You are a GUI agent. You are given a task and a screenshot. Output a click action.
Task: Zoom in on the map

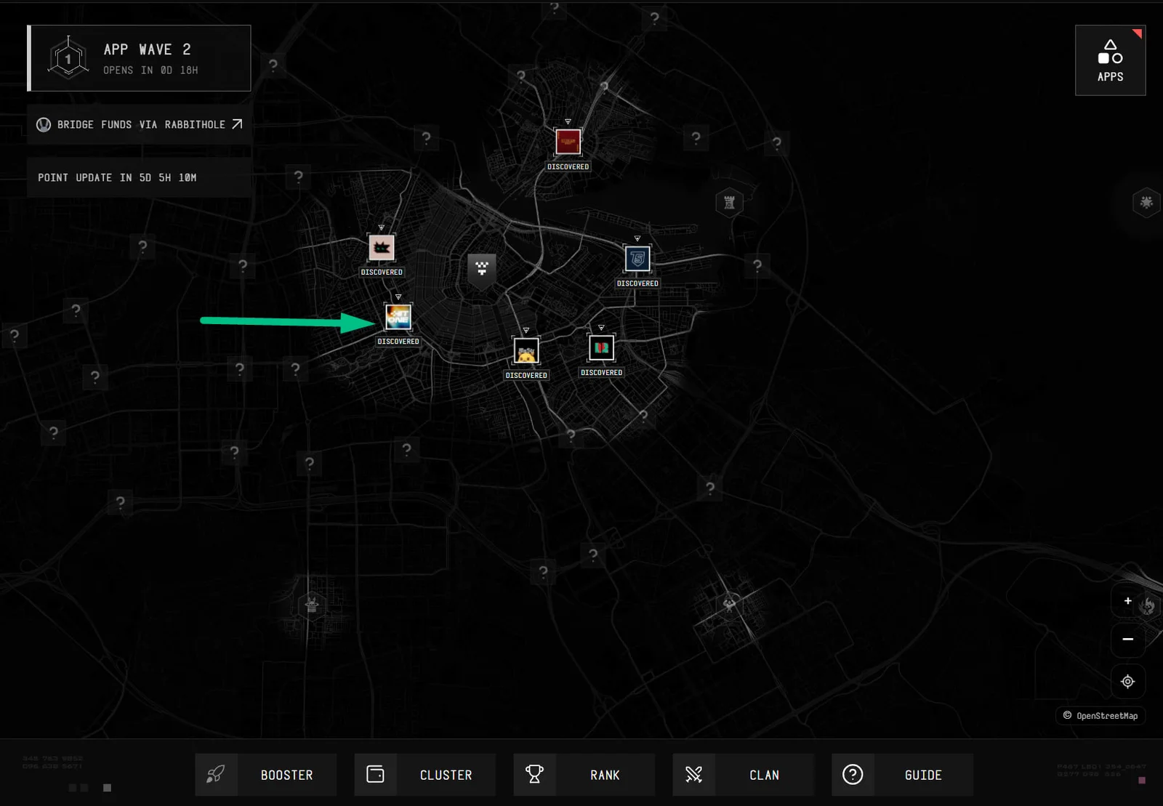click(1127, 601)
